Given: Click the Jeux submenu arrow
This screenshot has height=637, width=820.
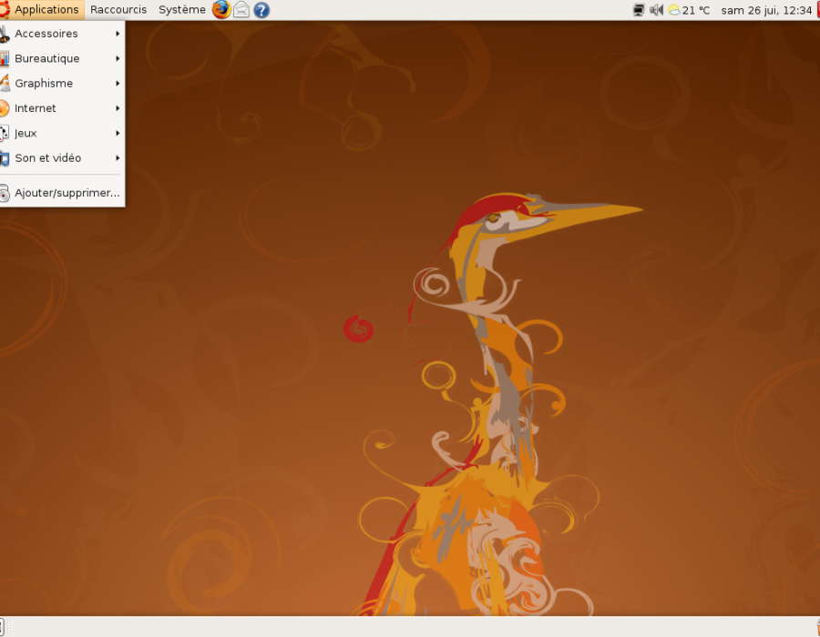Looking at the screenshot, I should click(118, 133).
